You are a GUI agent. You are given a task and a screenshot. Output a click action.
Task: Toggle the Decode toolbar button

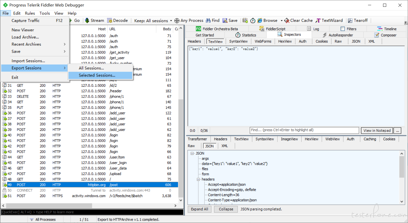tap(117, 21)
